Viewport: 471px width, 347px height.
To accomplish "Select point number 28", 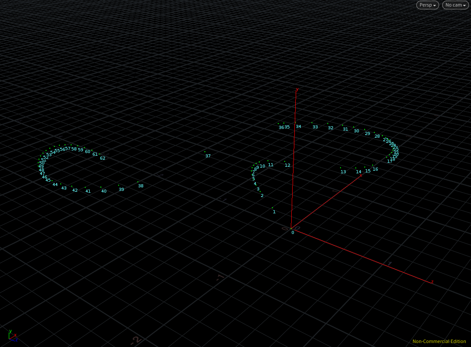I will coord(377,136).
